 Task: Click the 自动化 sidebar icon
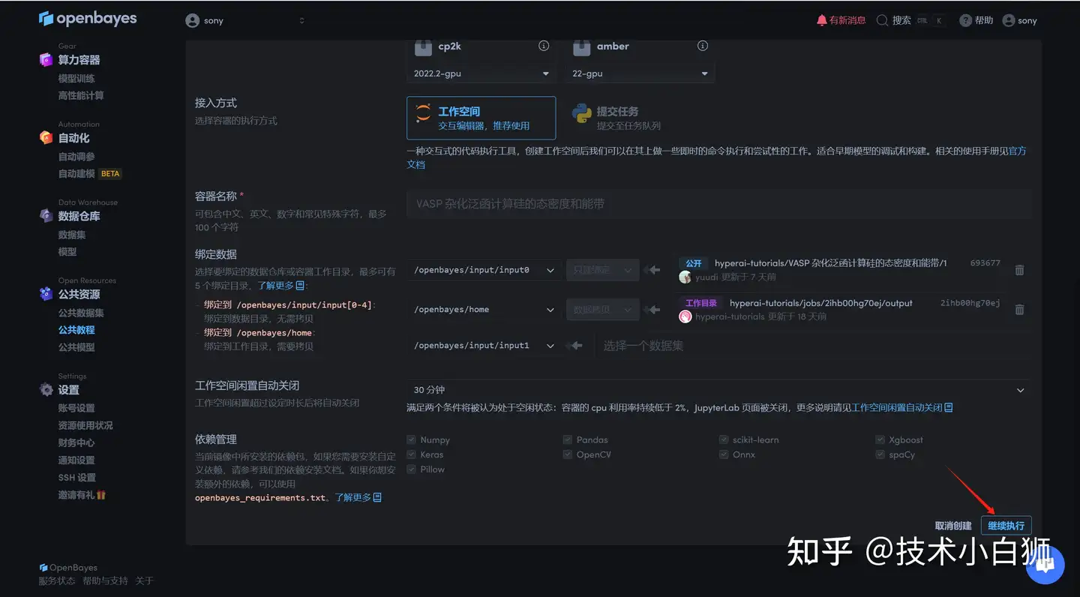(x=46, y=138)
